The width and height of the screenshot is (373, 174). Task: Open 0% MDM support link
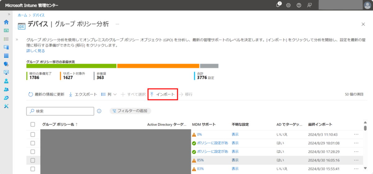(x=199, y=134)
